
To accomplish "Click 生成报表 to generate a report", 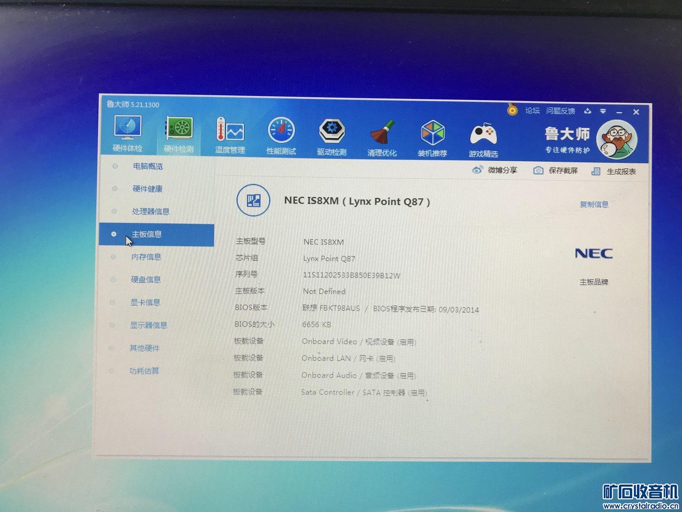I will 614,171.
